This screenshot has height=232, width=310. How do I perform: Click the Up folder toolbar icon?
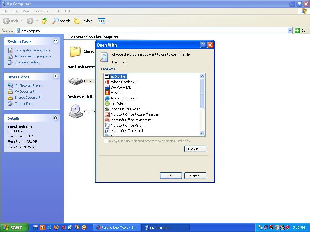(x=45, y=21)
